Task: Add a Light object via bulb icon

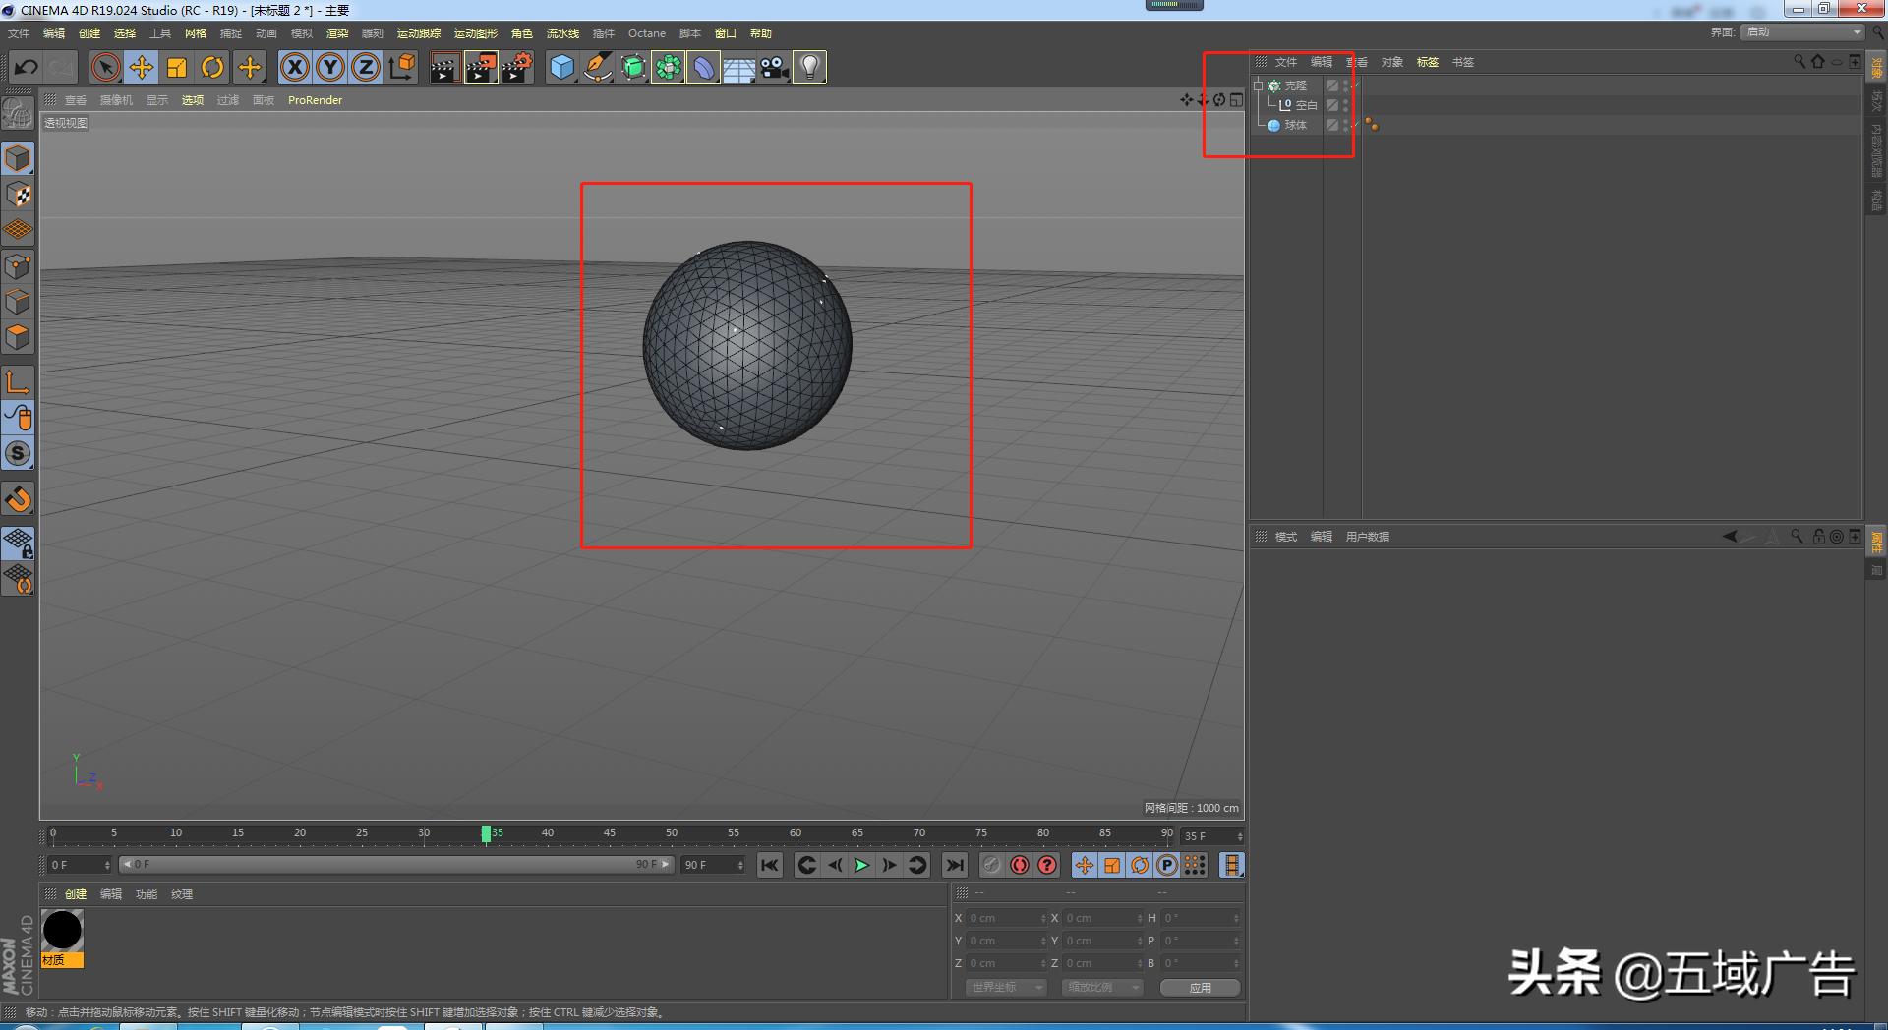Action: click(809, 67)
